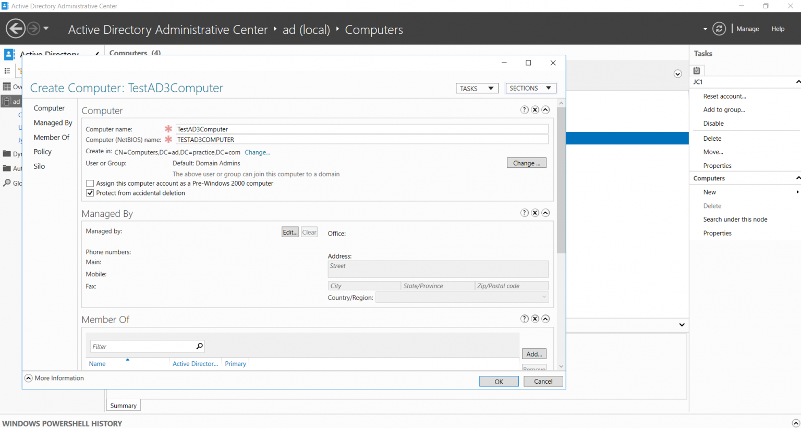Expand the Windows PowerShell History panel
Viewport: 801px width, 428px height.
pos(795,423)
